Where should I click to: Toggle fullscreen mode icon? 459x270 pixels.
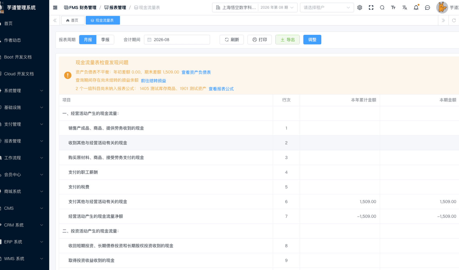click(371, 8)
